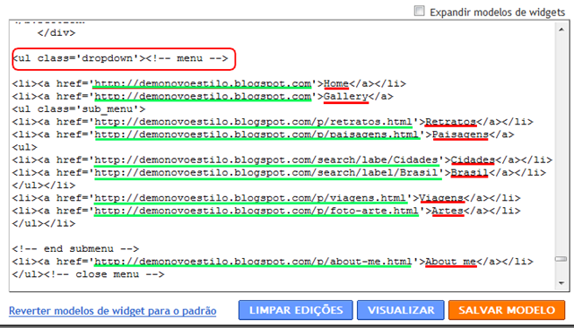
Task: Click the about-me.html URL in the code
Action: tap(253, 262)
